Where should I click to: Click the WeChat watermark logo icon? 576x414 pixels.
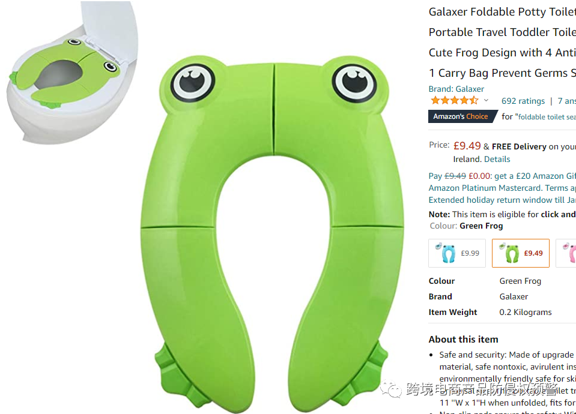[391, 389]
